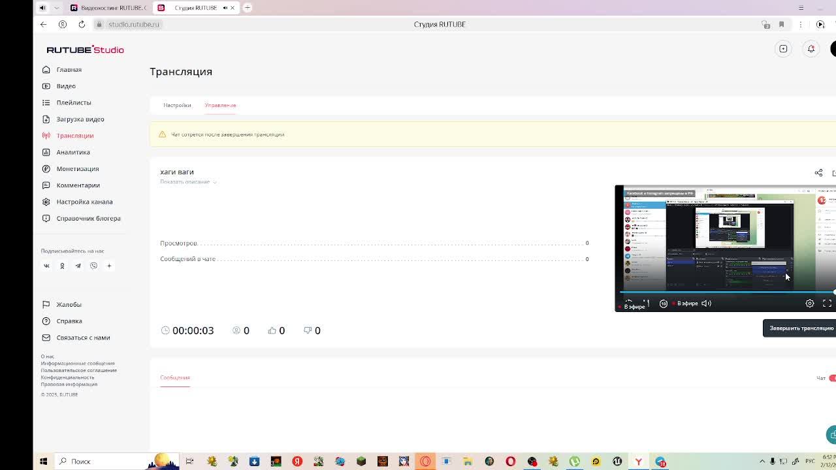
Task: Click the Yandex home icon in toolbar
Action: click(63, 24)
